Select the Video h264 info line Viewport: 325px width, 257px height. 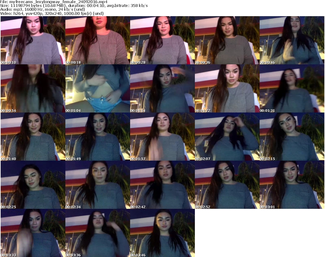52,13
